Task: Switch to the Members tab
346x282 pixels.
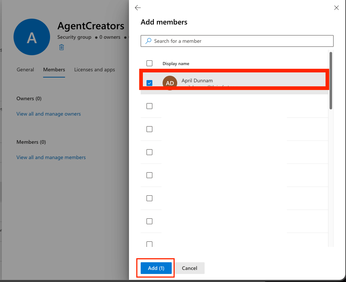Action: pos(54,69)
